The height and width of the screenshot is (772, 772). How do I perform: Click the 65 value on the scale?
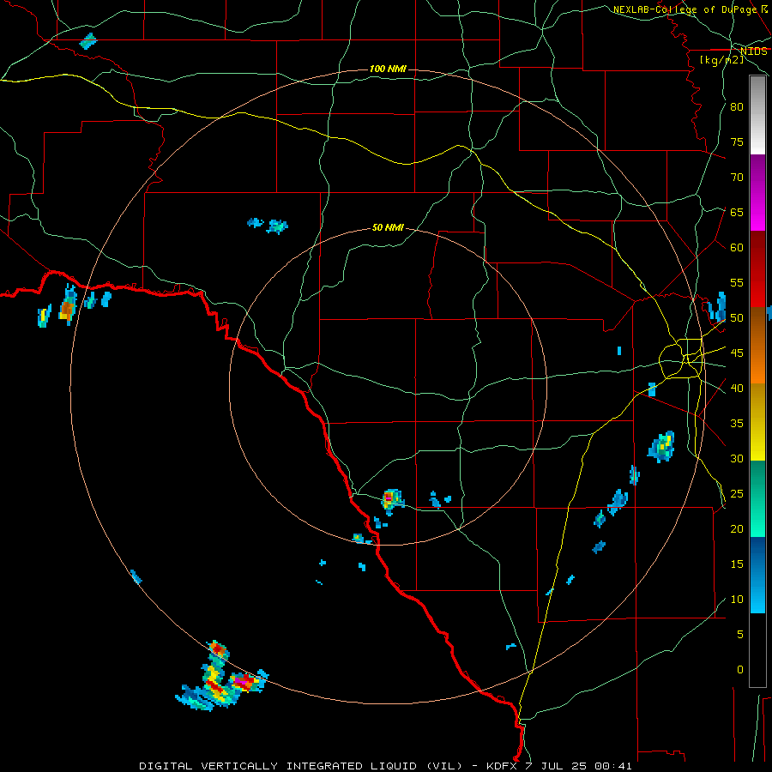tap(737, 212)
